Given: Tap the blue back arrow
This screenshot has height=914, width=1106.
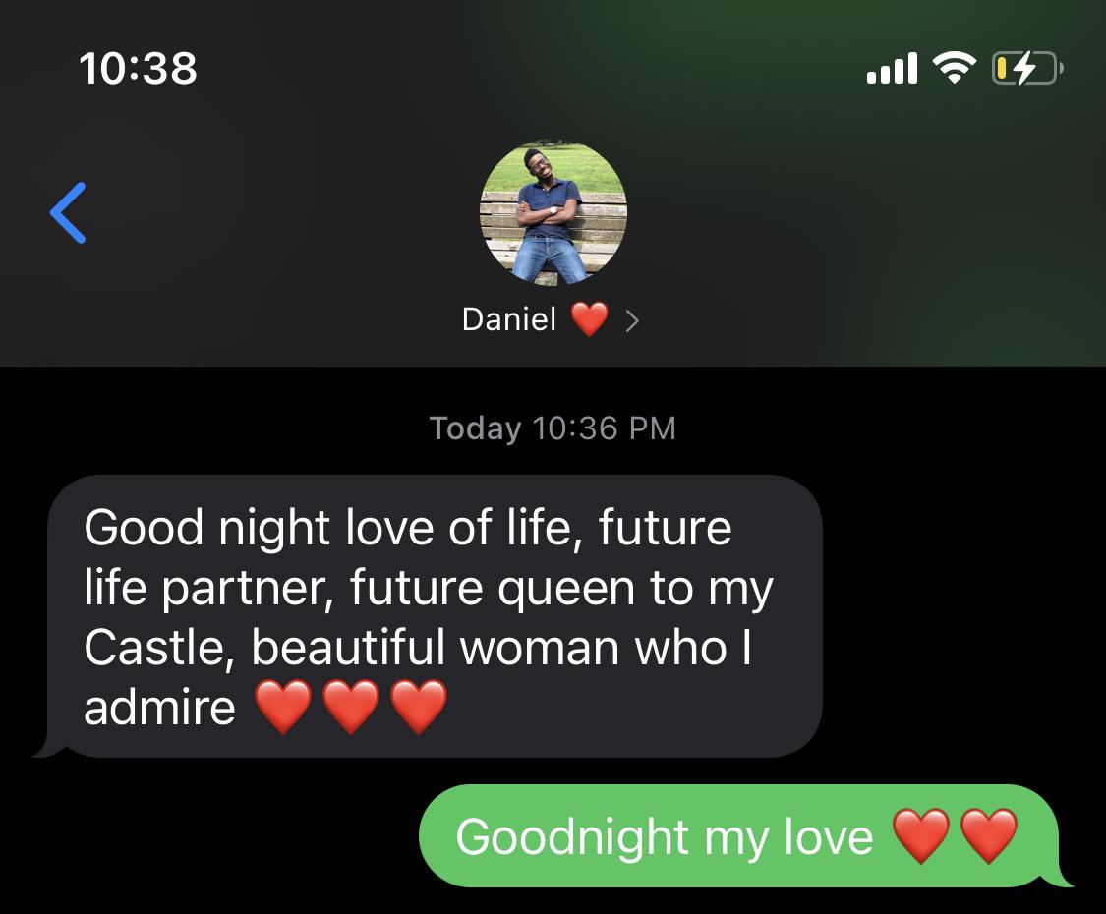Looking at the screenshot, I should coord(68,212).
